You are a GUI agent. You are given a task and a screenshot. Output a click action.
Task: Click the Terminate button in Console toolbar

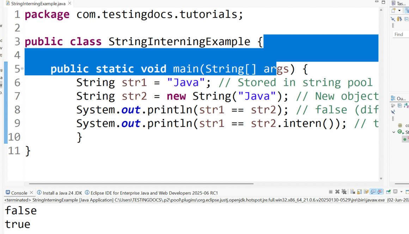(331, 192)
